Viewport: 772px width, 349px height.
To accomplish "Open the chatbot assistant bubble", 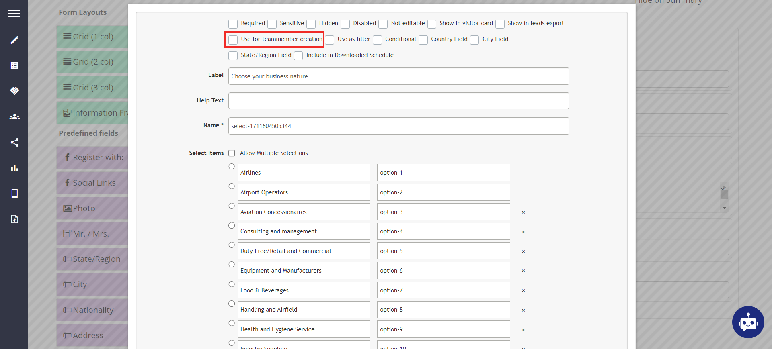I will 748,322.
